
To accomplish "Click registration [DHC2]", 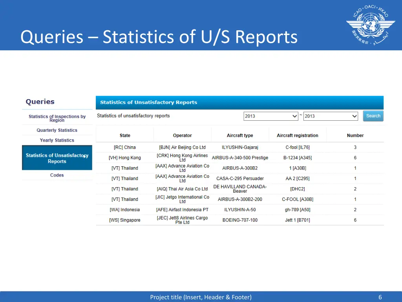I will [x=298, y=189].
